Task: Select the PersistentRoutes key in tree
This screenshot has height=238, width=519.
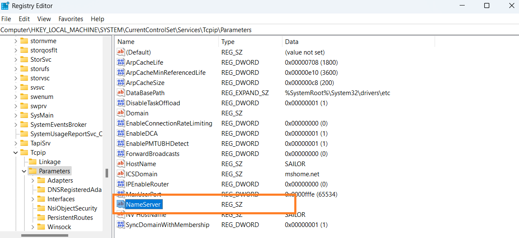Action: pos(70,218)
